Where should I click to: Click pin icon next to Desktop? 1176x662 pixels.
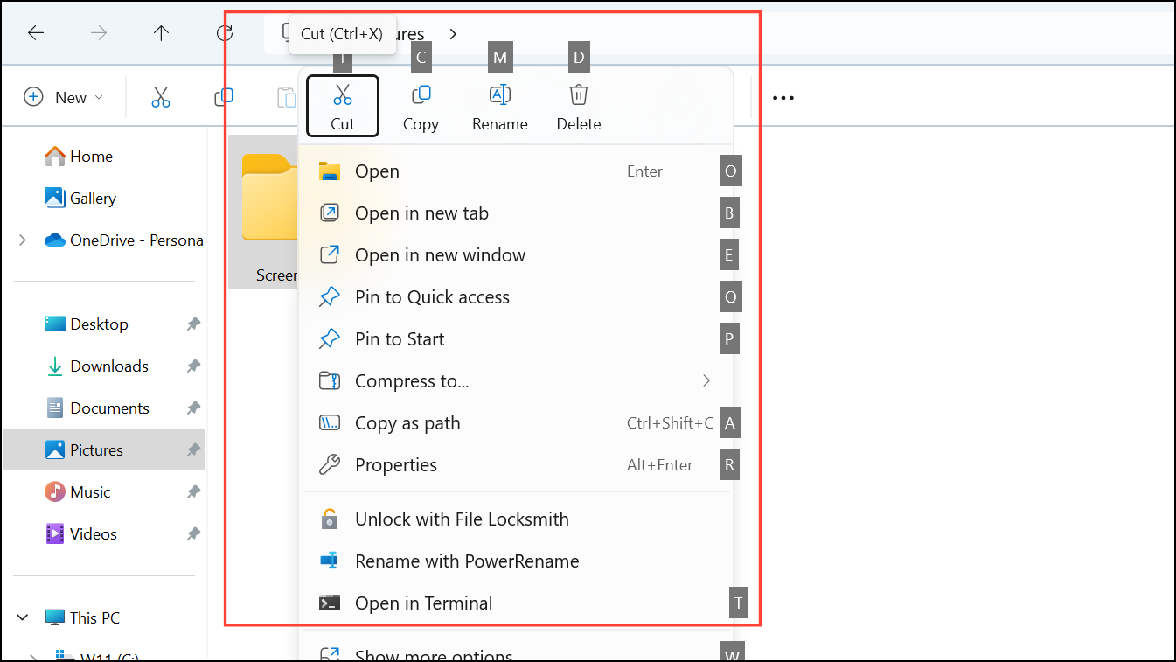(193, 324)
